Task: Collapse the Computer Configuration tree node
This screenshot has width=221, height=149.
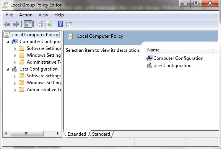Action: [x=8, y=42]
